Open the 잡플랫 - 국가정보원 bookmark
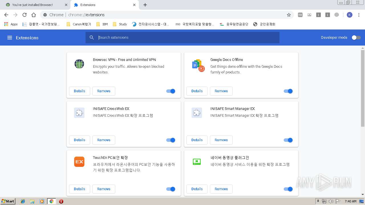 pyautogui.click(x=41, y=24)
